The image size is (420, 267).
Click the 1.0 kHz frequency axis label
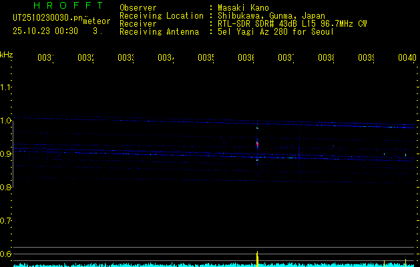pos(7,121)
